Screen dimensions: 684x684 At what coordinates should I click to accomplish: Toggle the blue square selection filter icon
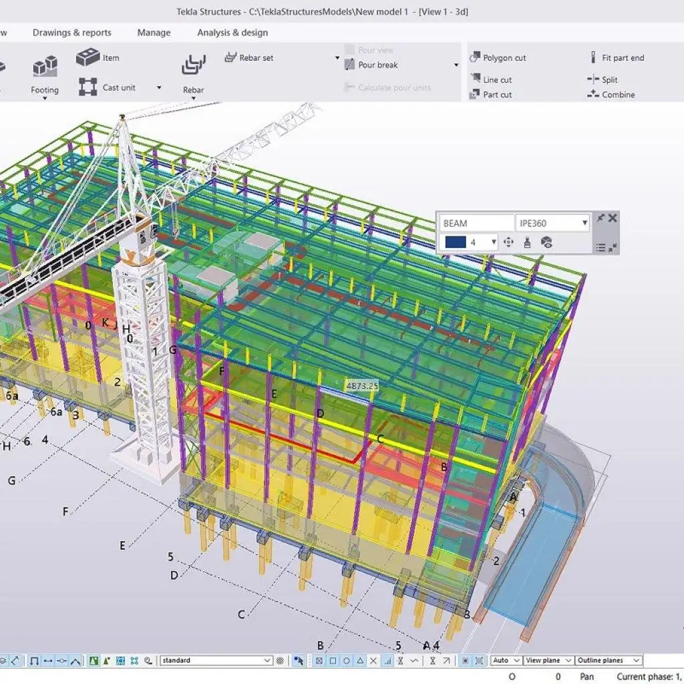(121, 661)
